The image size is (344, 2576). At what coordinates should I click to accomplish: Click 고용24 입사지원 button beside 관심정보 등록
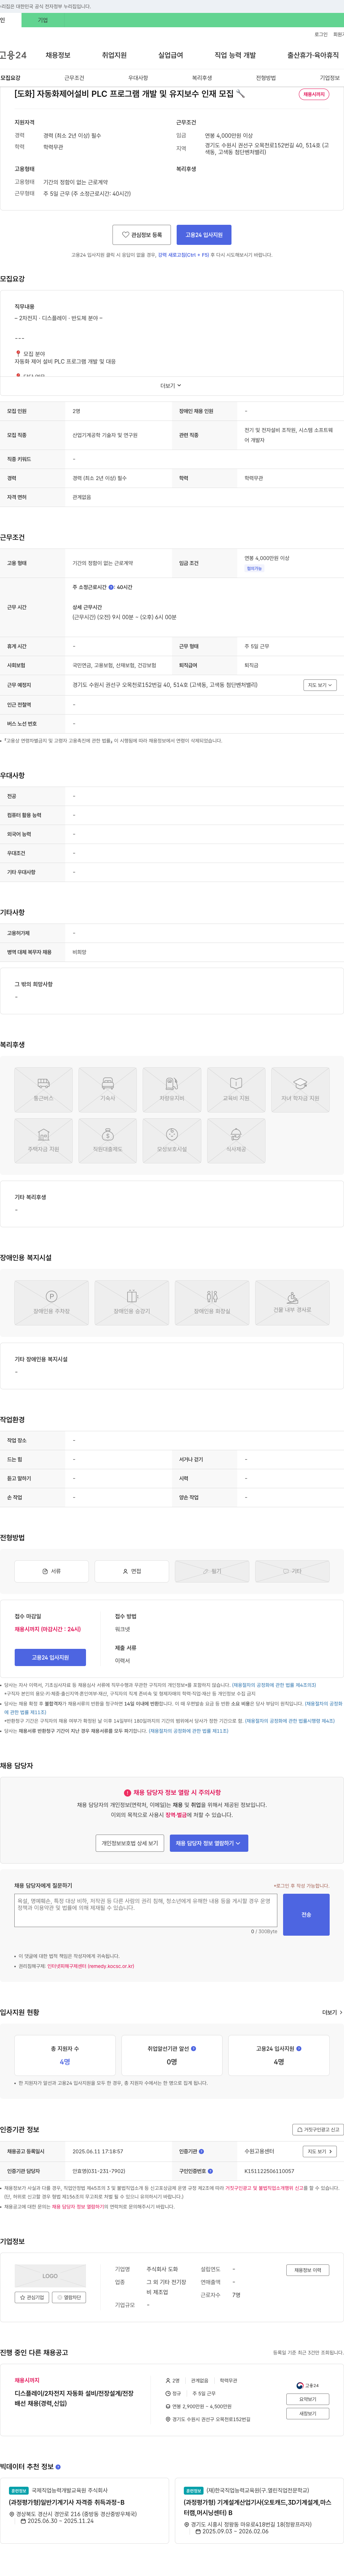(x=204, y=235)
